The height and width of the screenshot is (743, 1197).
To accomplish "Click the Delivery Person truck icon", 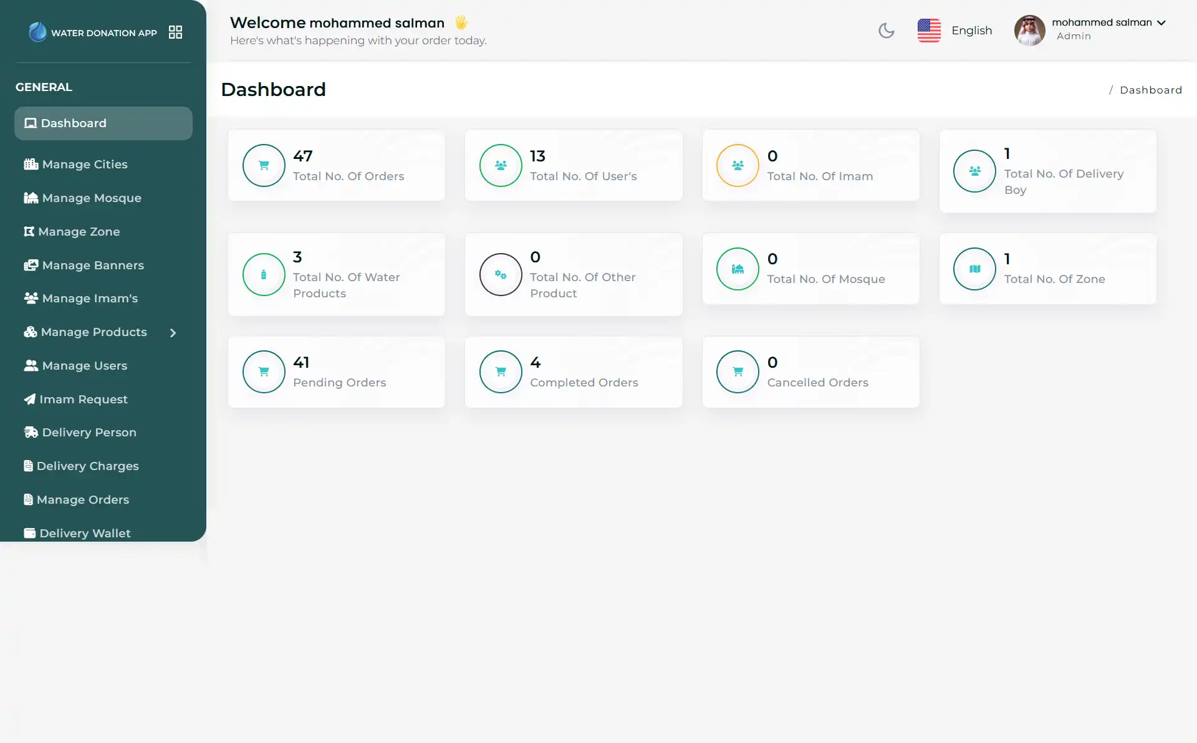I will pyautogui.click(x=30, y=432).
